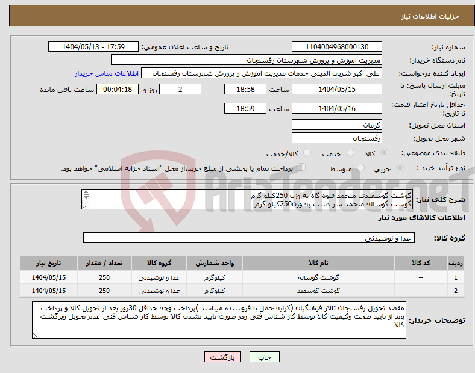
Task: Click the remaining days field showing 2
Action: [x=180, y=90]
